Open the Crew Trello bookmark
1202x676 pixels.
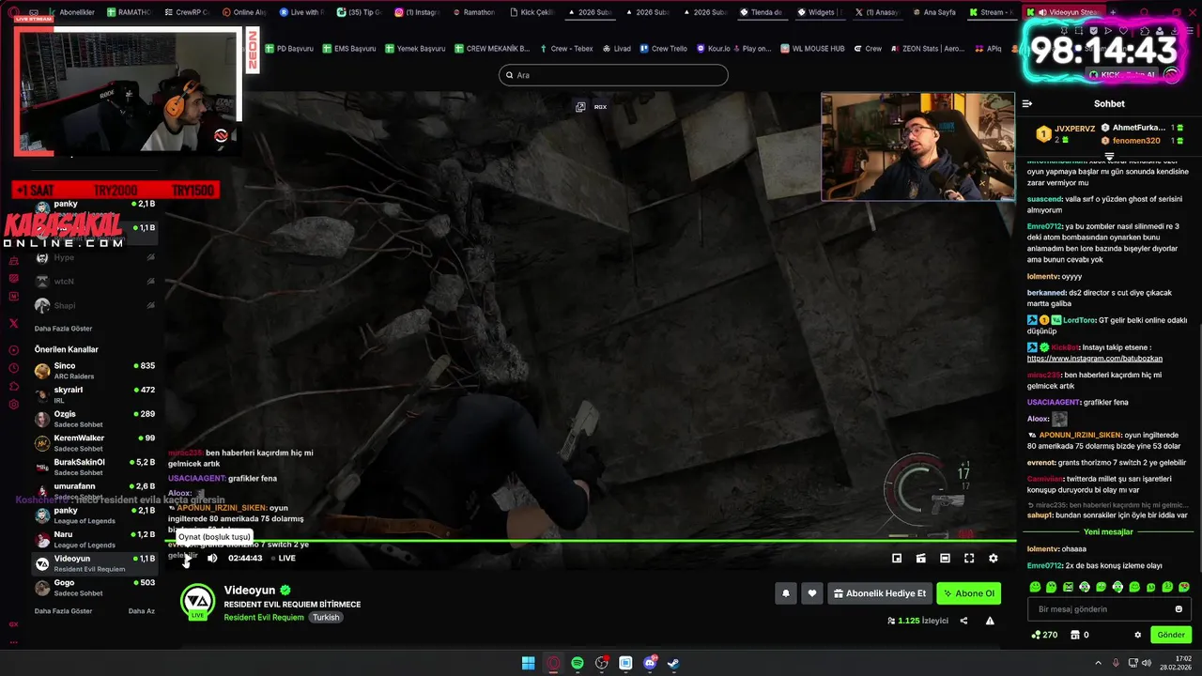tap(663, 48)
